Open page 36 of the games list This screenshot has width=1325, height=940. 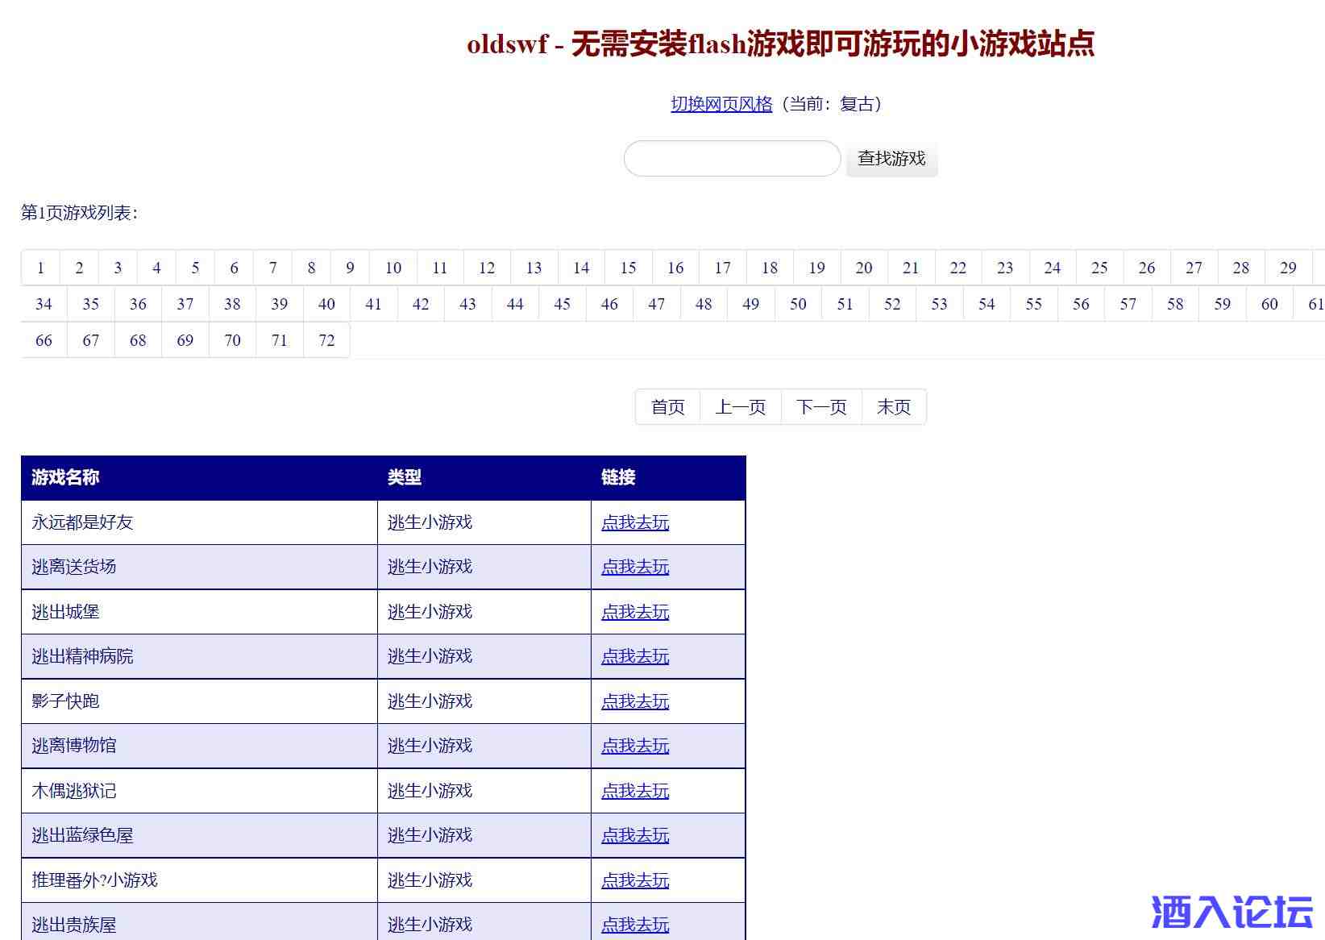(x=138, y=304)
